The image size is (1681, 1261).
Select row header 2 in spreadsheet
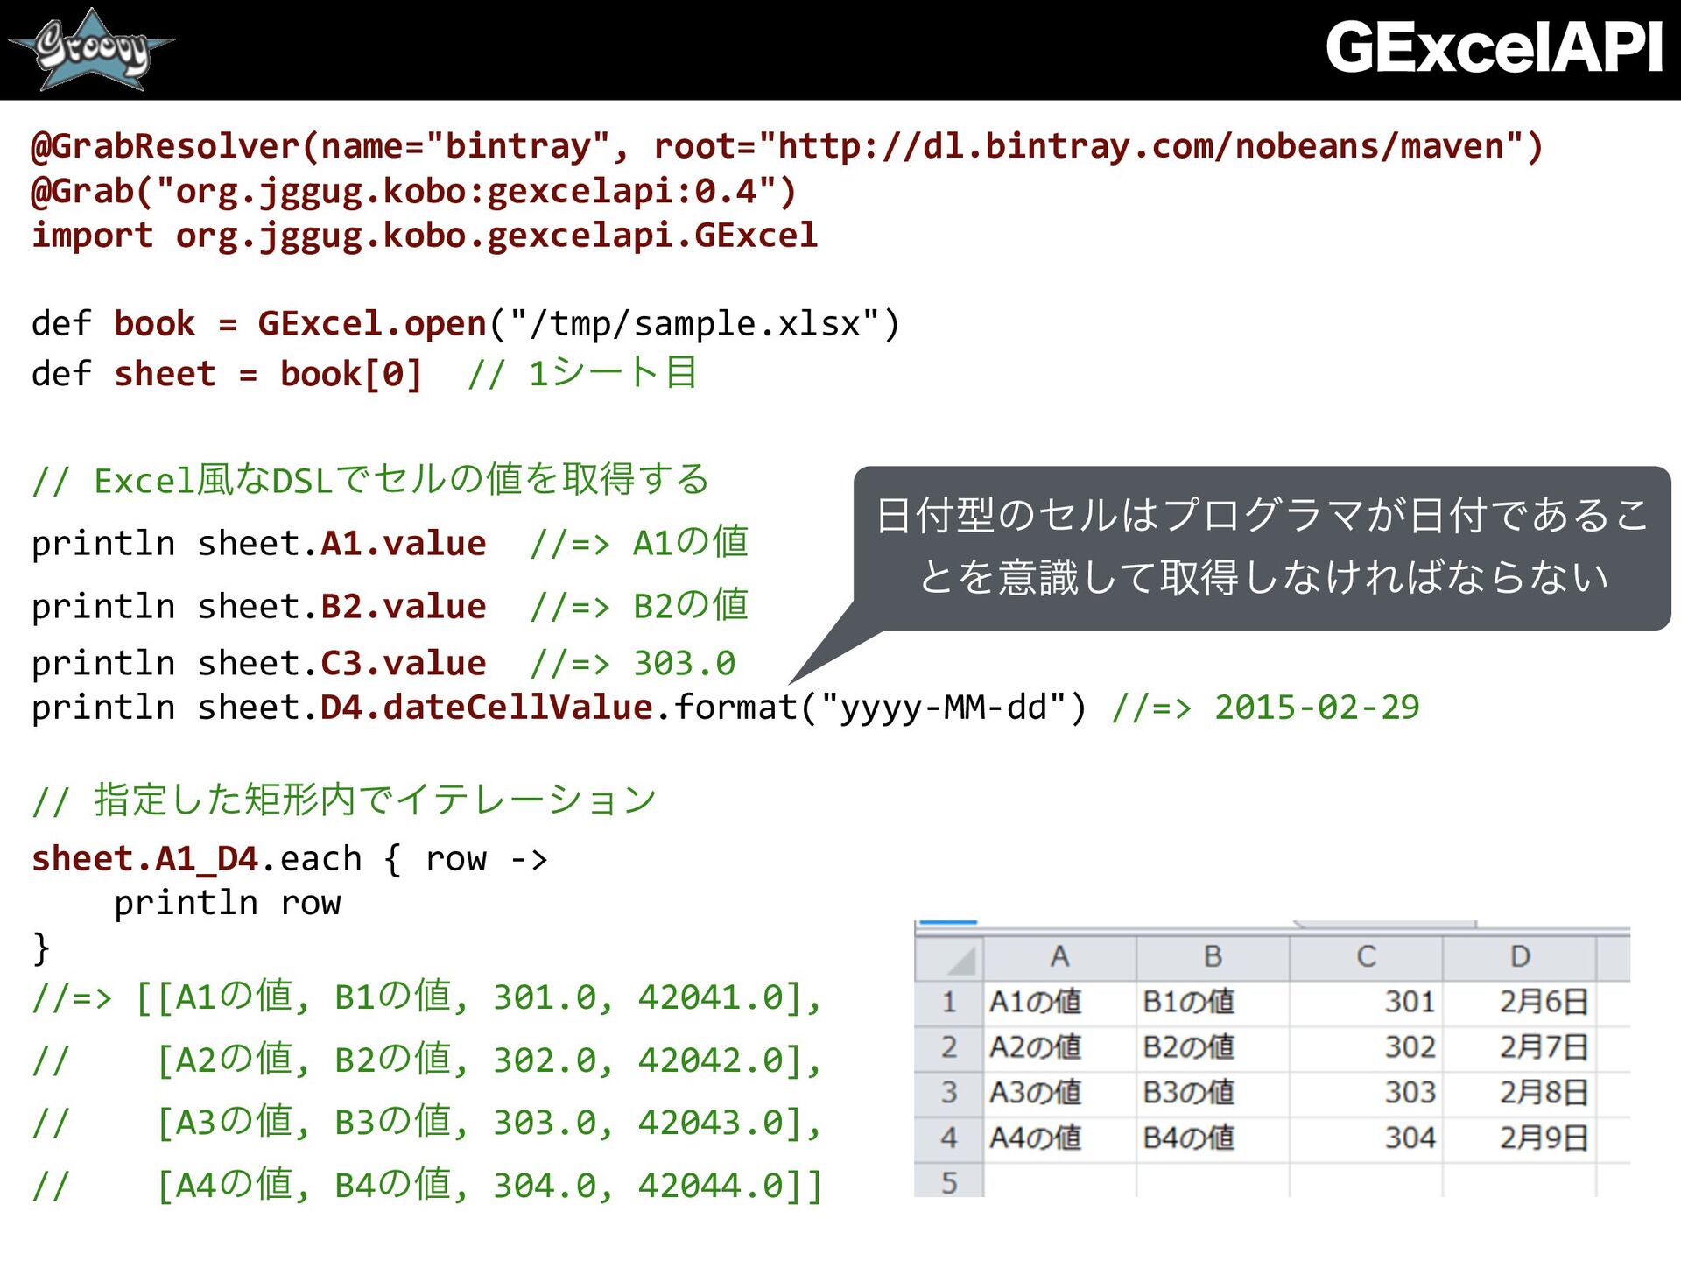(x=949, y=1048)
